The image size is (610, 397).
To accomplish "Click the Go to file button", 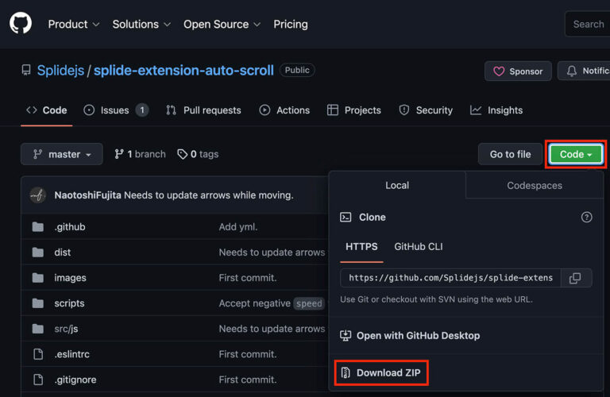I will 510,154.
